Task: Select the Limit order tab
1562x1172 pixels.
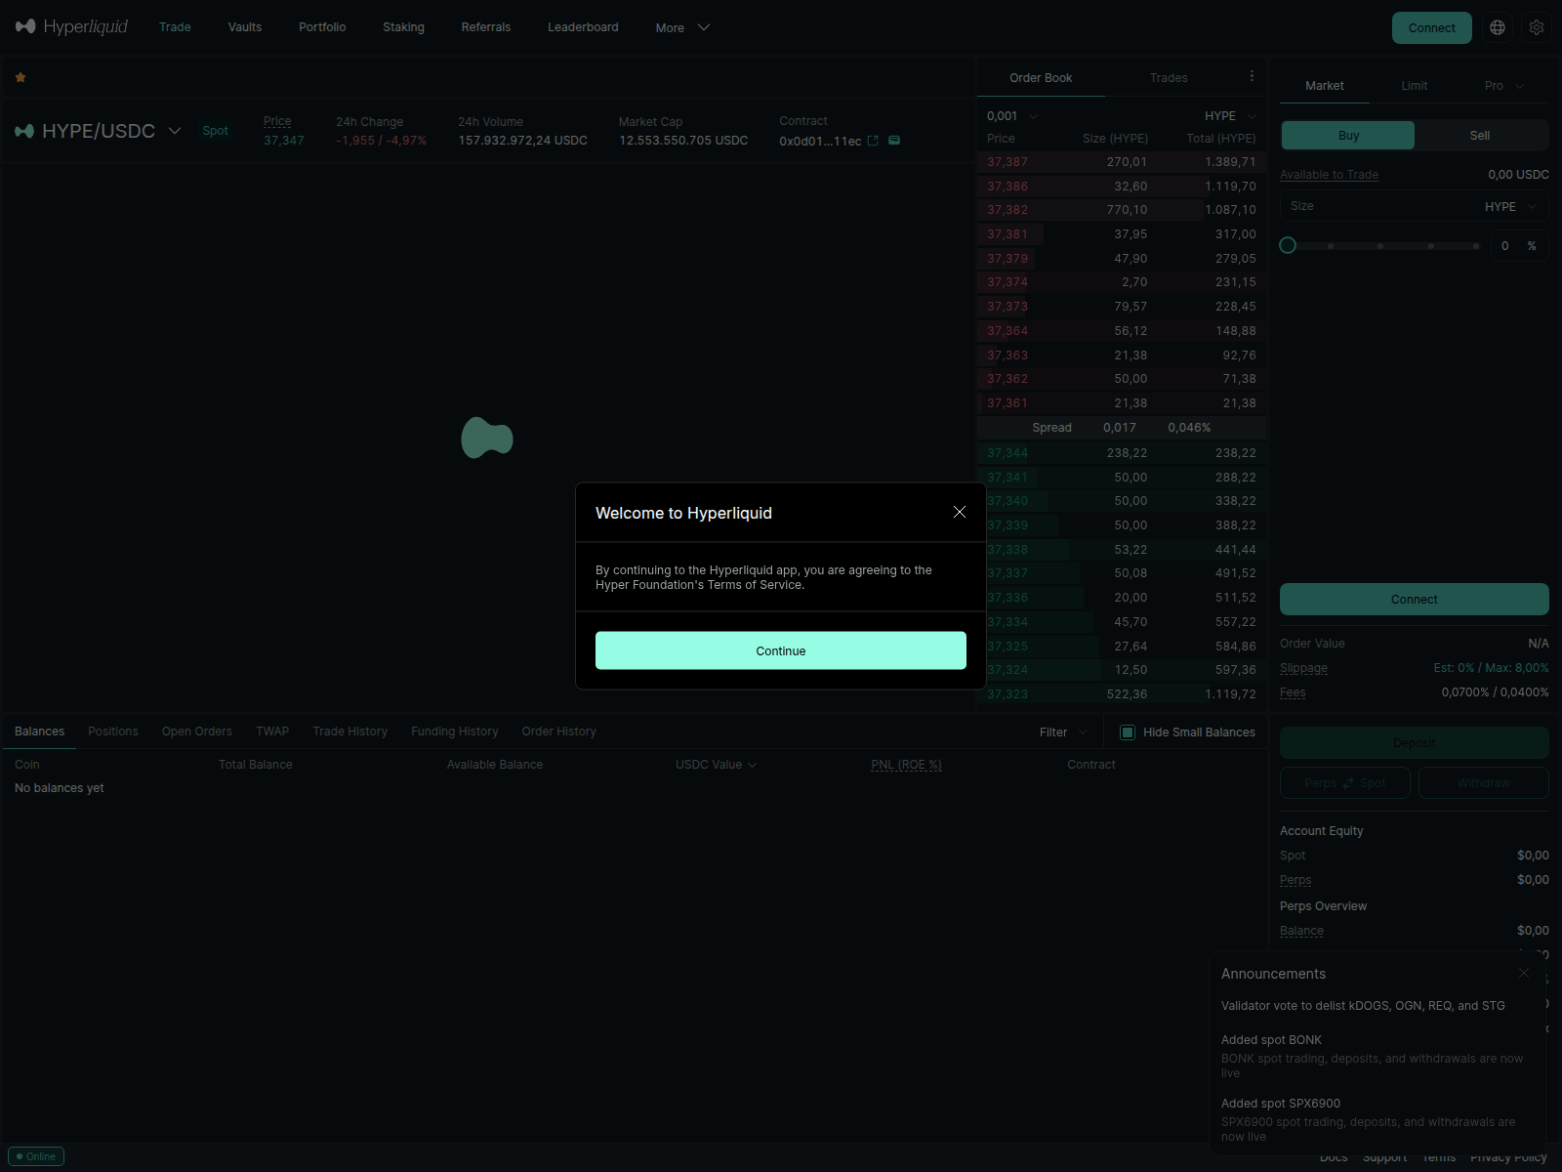Action: 1414,86
